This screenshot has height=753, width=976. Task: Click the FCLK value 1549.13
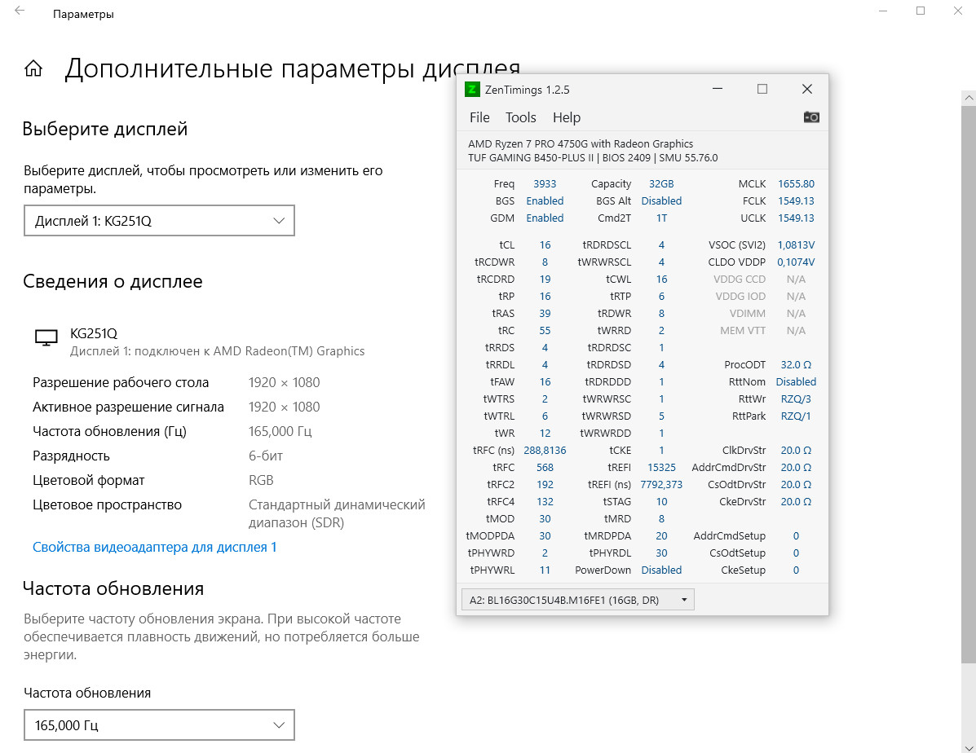(x=796, y=201)
